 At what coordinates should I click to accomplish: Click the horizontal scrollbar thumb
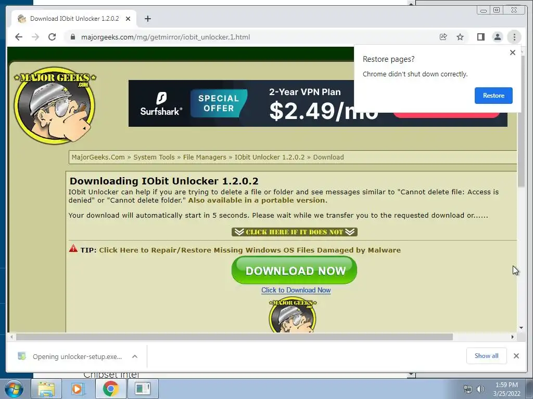click(x=235, y=337)
